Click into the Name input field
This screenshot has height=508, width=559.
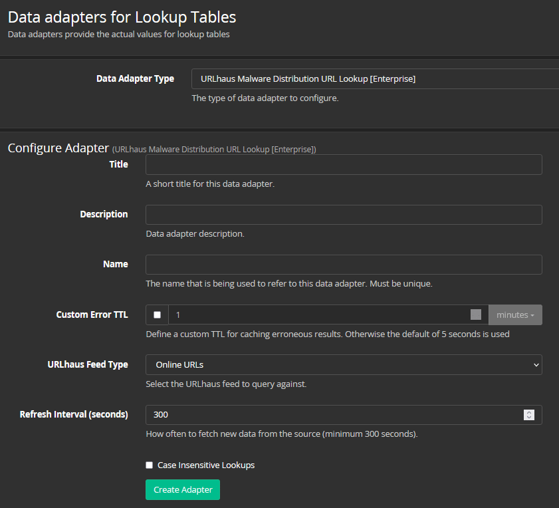point(344,265)
